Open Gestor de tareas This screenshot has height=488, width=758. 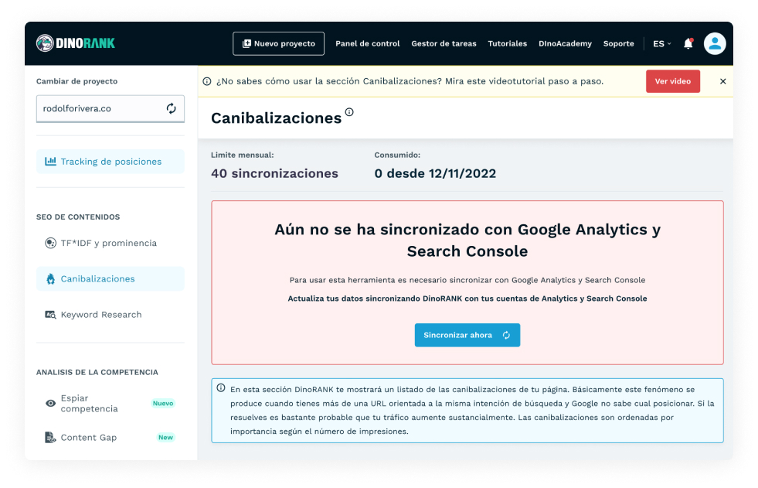click(444, 43)
